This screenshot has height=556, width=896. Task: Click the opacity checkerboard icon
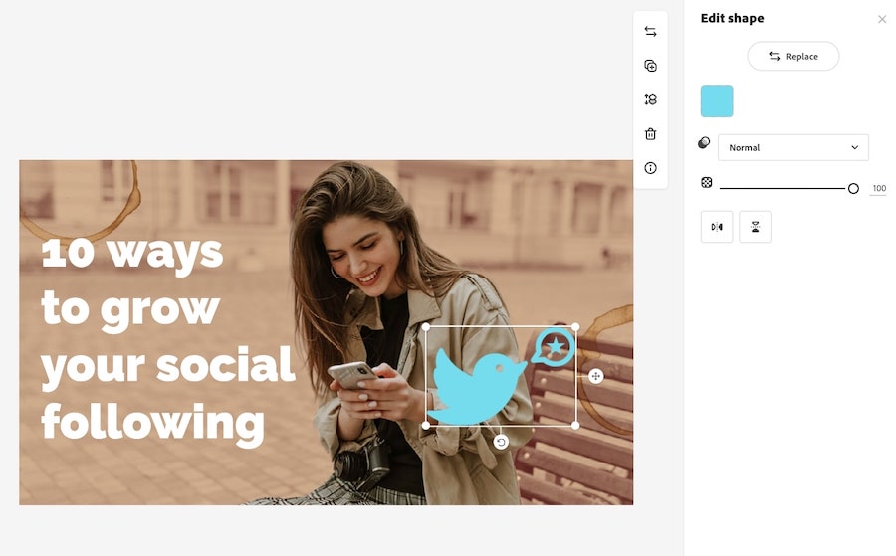click(706, 183)
